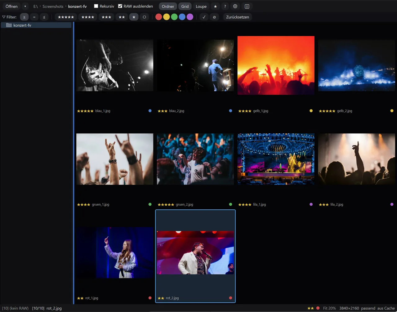The height and width of the screenshot is (312, 397).
Task: Select rot_1.jpg singer thumbnail
Action: pos(115,252)
